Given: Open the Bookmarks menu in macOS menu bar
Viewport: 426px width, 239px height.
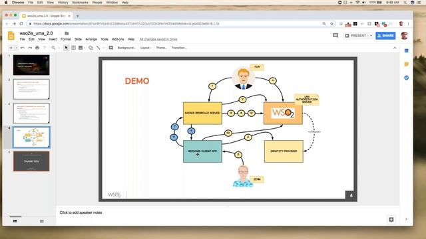Looking at the screenshot, I should click(x=80, y=3).
